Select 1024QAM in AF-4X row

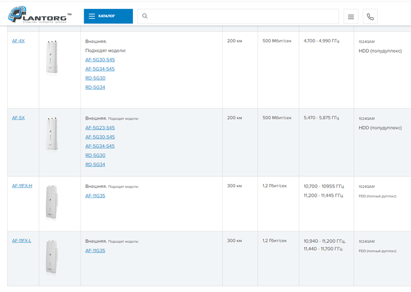(367, 42)
